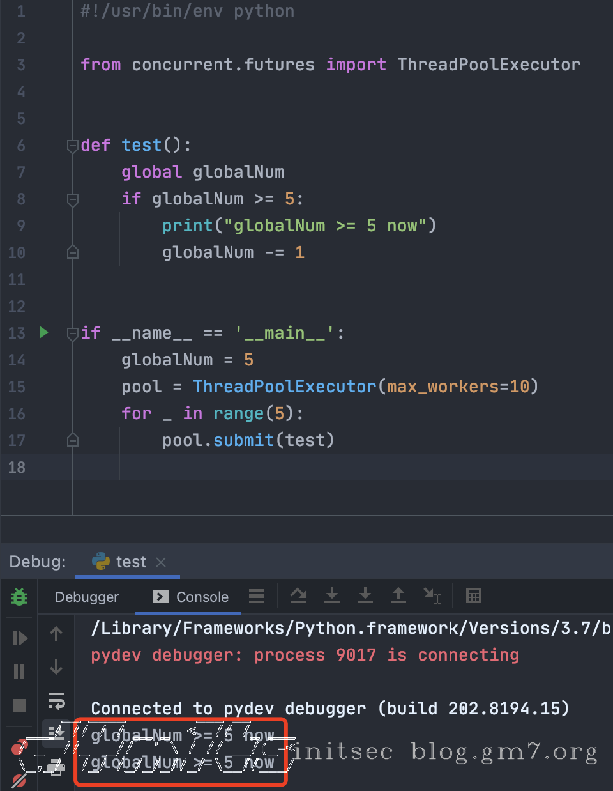Viewport: 613px width, 791px height.
Task: Collapse the if globalNum >= 5 block
Action: [x=73, y=199]
